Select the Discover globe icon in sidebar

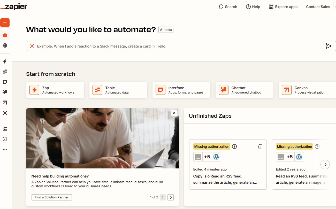[x=5, y=45]
